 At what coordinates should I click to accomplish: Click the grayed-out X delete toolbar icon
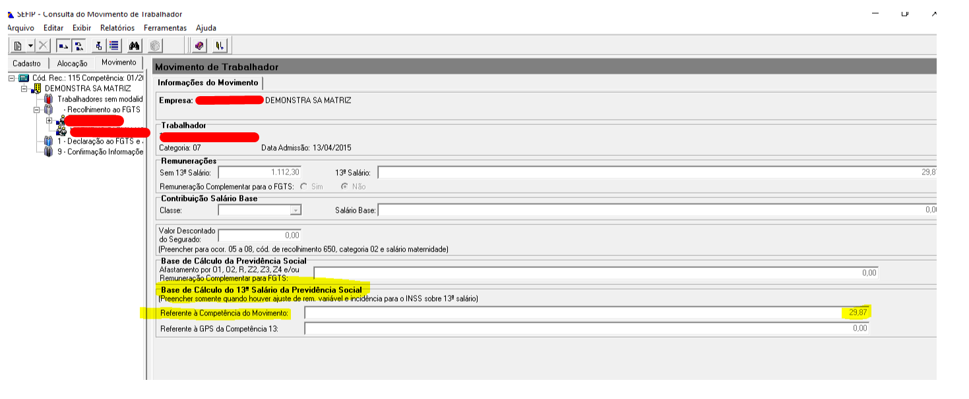tap(43, 45)
